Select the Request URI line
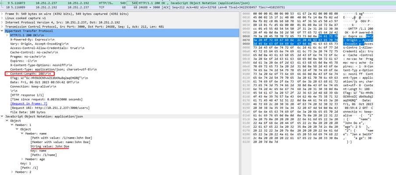The height and width of the screenshot is (175, 396). click(50, 108)
